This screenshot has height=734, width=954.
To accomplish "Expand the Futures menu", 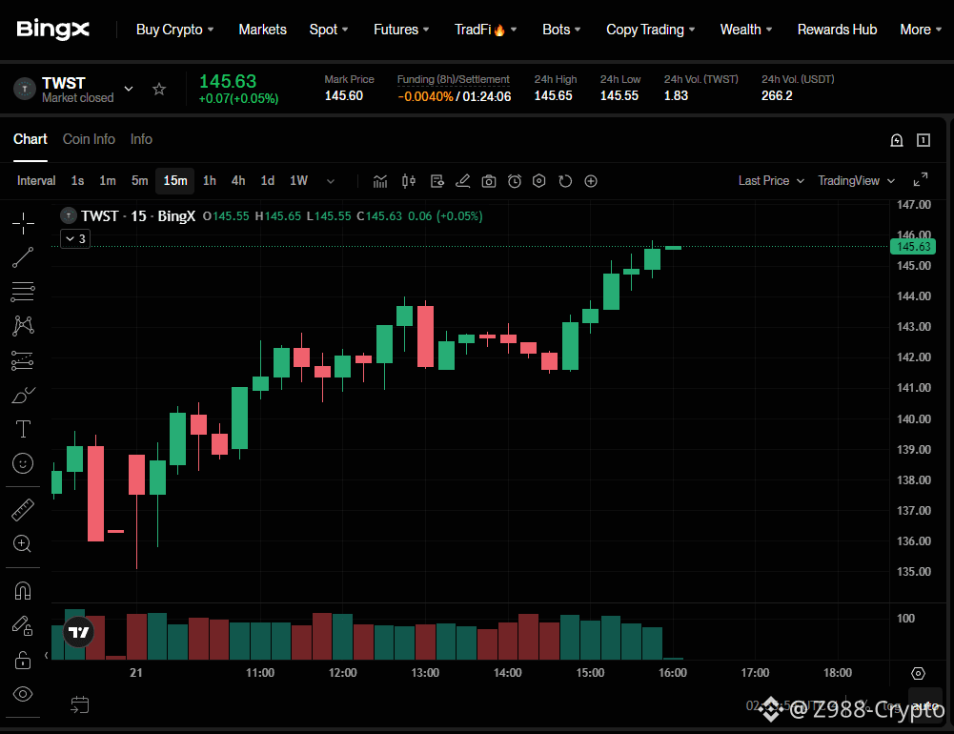I will click(x=401, y=30).
